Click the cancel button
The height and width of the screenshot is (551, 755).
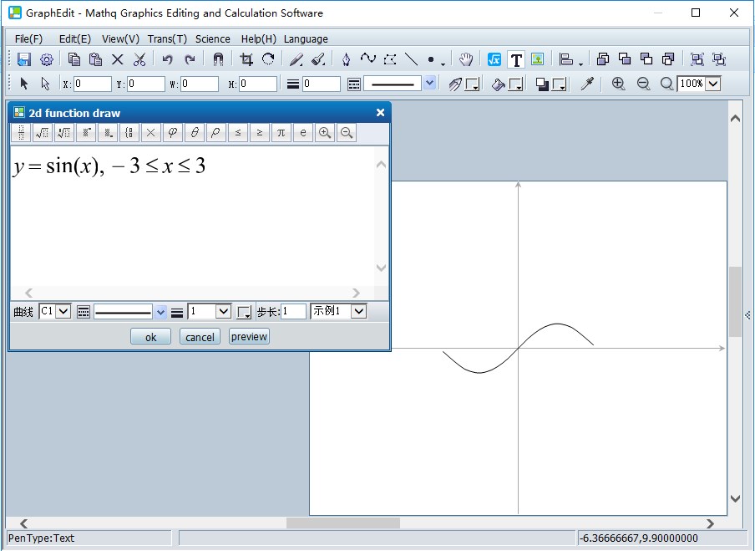point(200,337)
